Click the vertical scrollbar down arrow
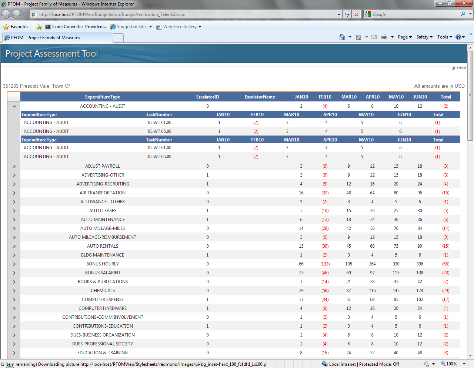Image resolution: width=474 pixels, height=368 pixels. (x=470, y=355)
